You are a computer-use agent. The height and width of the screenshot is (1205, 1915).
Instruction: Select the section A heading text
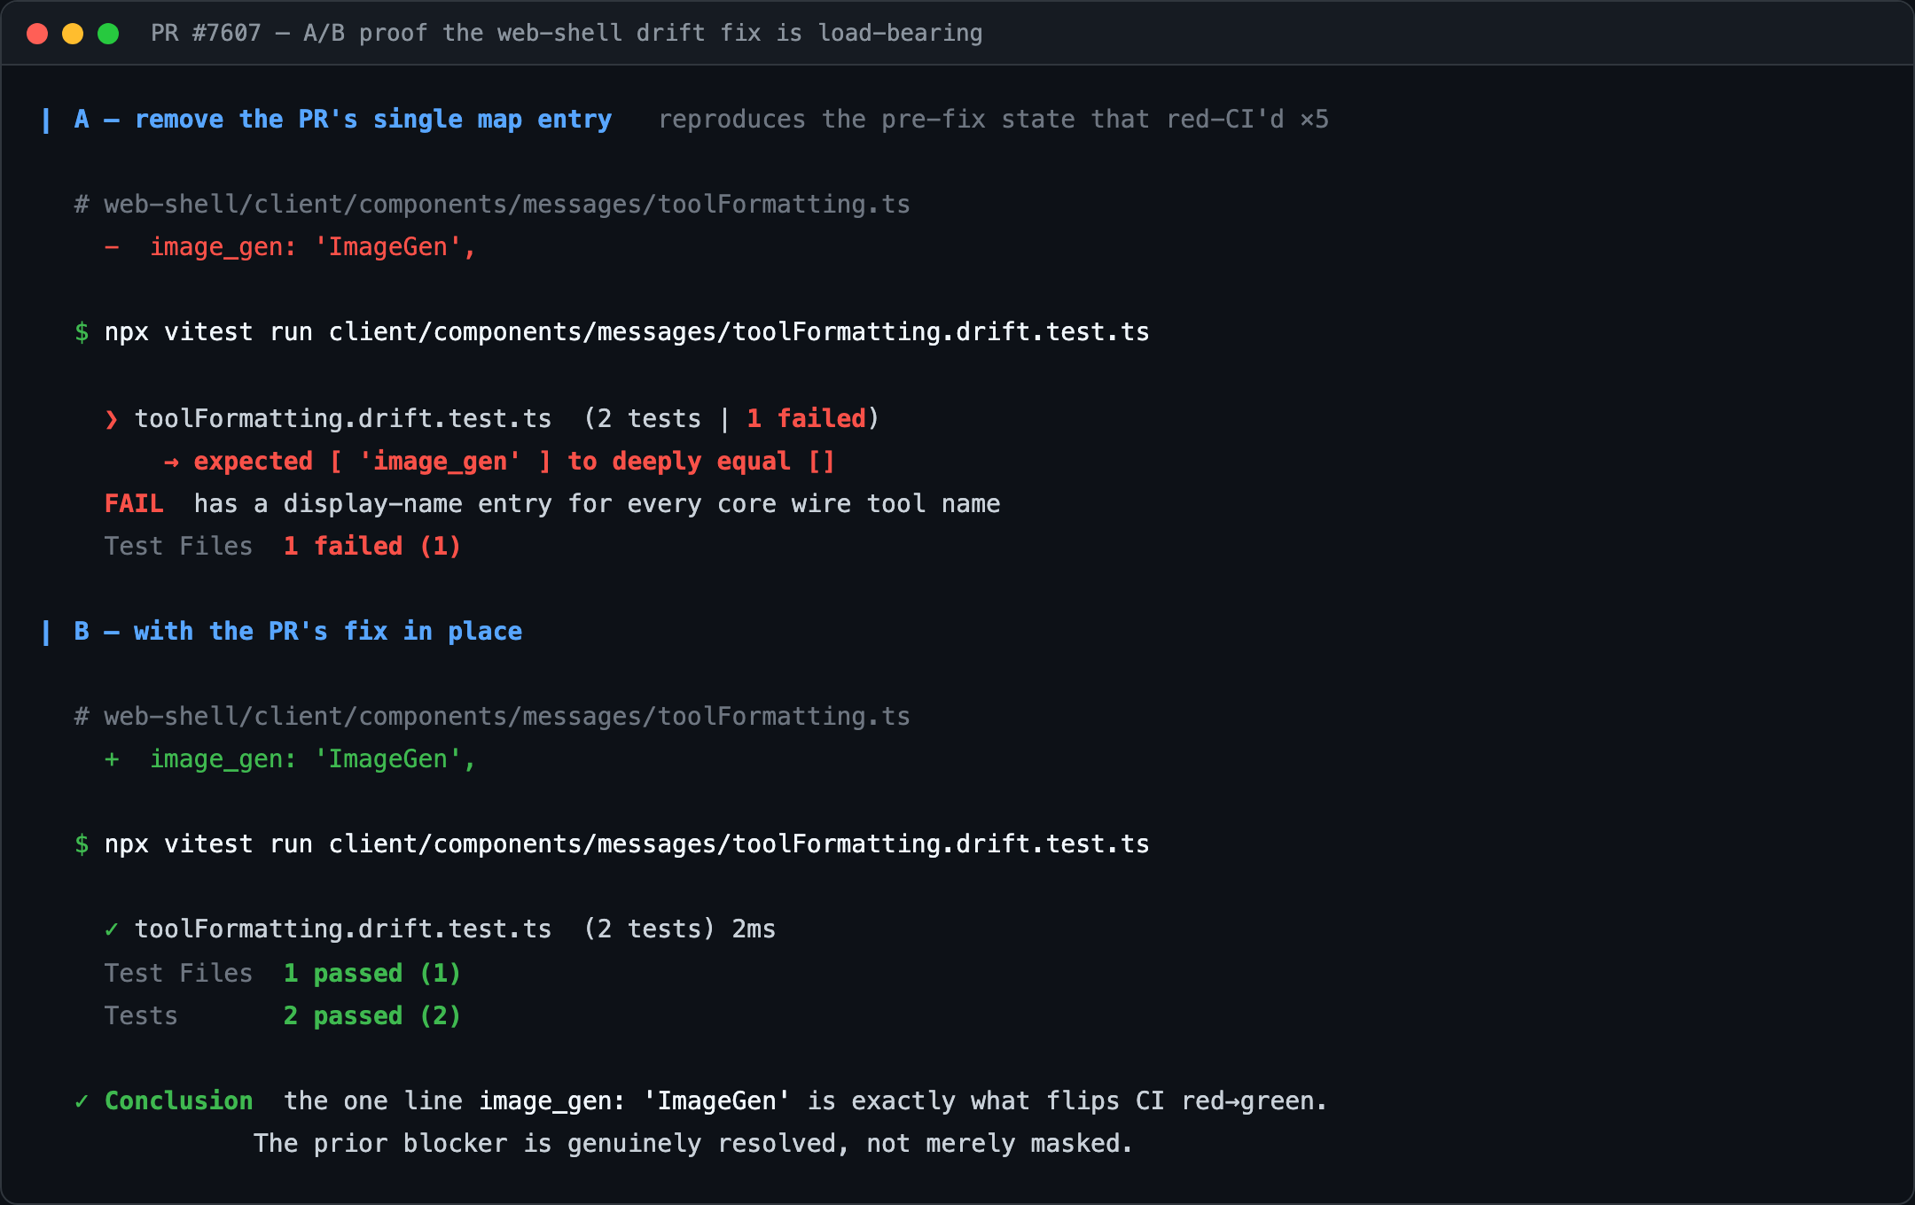(343, 120)
